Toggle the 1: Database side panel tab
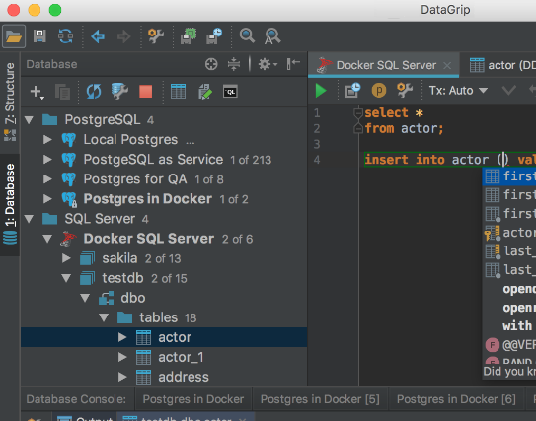Image resolution: width=536 pixels, height=421 pixels. coord(10,204)
